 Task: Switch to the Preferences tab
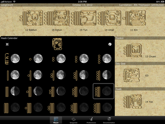pos(91,120)
